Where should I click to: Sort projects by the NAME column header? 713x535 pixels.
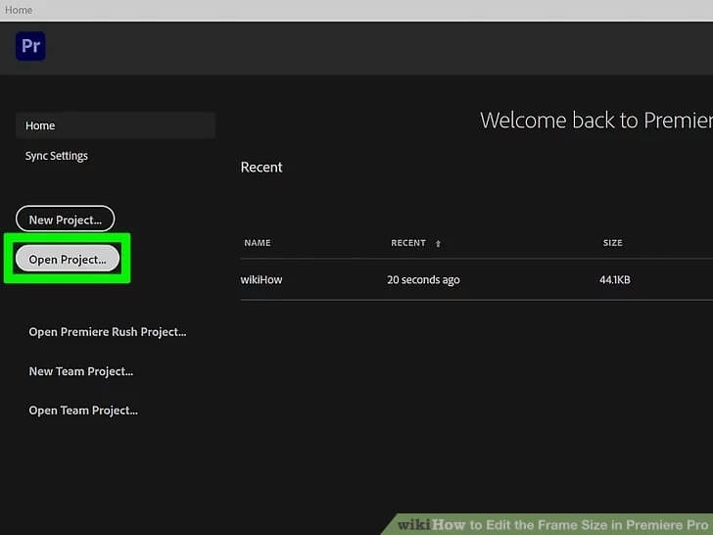[x=257, y=243]
